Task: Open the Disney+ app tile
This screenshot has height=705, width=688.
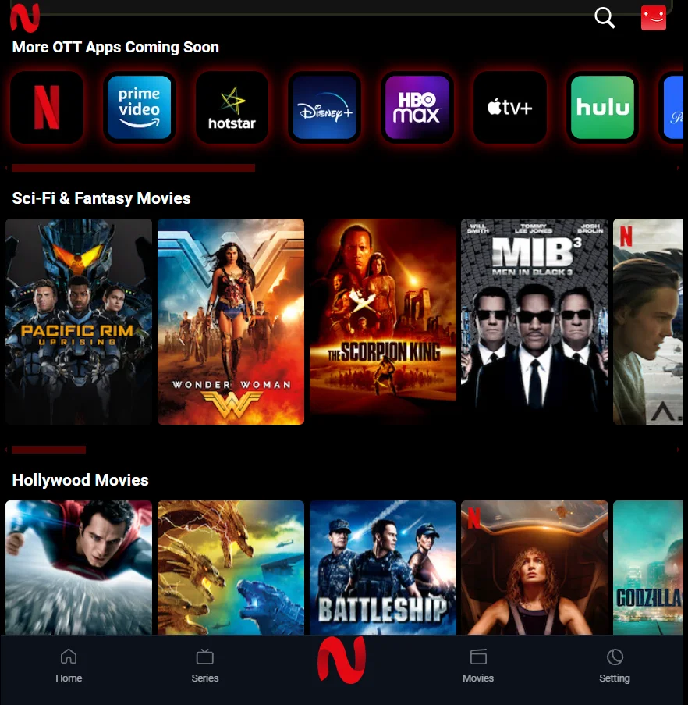Action: (324, 108)
